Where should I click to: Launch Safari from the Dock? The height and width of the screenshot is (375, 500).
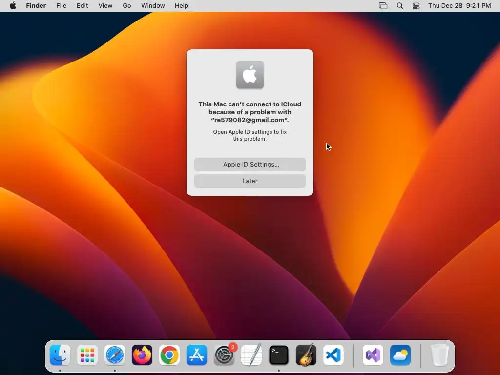pyautogui.click(x=115, y=355)
